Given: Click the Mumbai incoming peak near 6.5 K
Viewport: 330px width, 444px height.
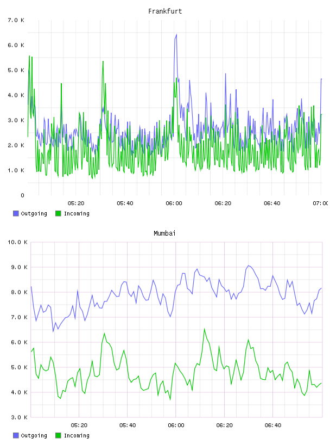Looking at the screenshot, I should tap(204, 329).
